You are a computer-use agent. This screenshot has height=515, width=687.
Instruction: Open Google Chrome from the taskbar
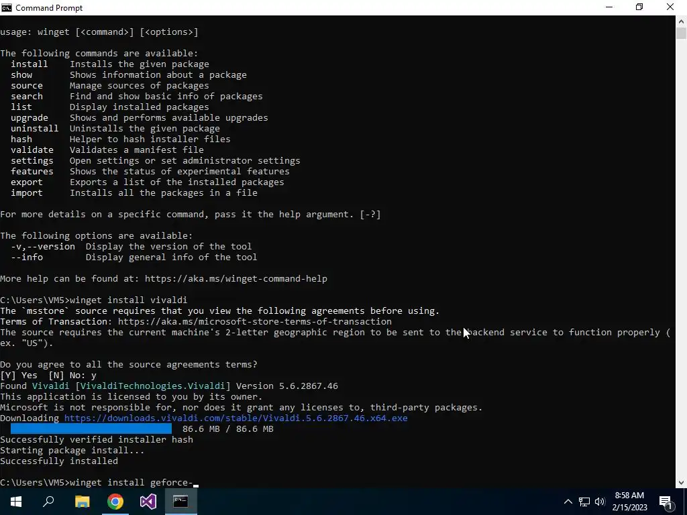[x=115, y=502]
